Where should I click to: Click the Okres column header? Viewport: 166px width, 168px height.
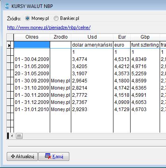coord(32,37)
